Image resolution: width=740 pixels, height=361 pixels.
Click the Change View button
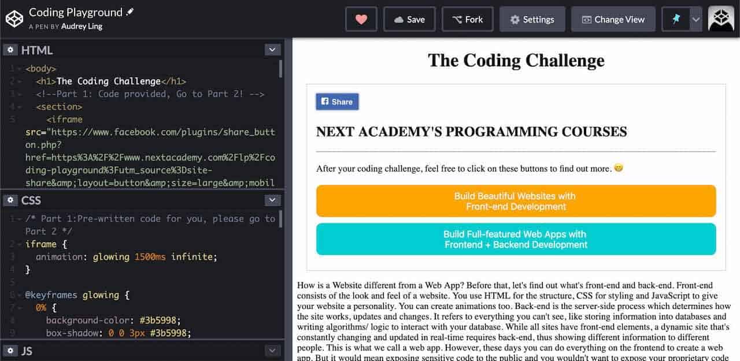click(x=612, y=19)
